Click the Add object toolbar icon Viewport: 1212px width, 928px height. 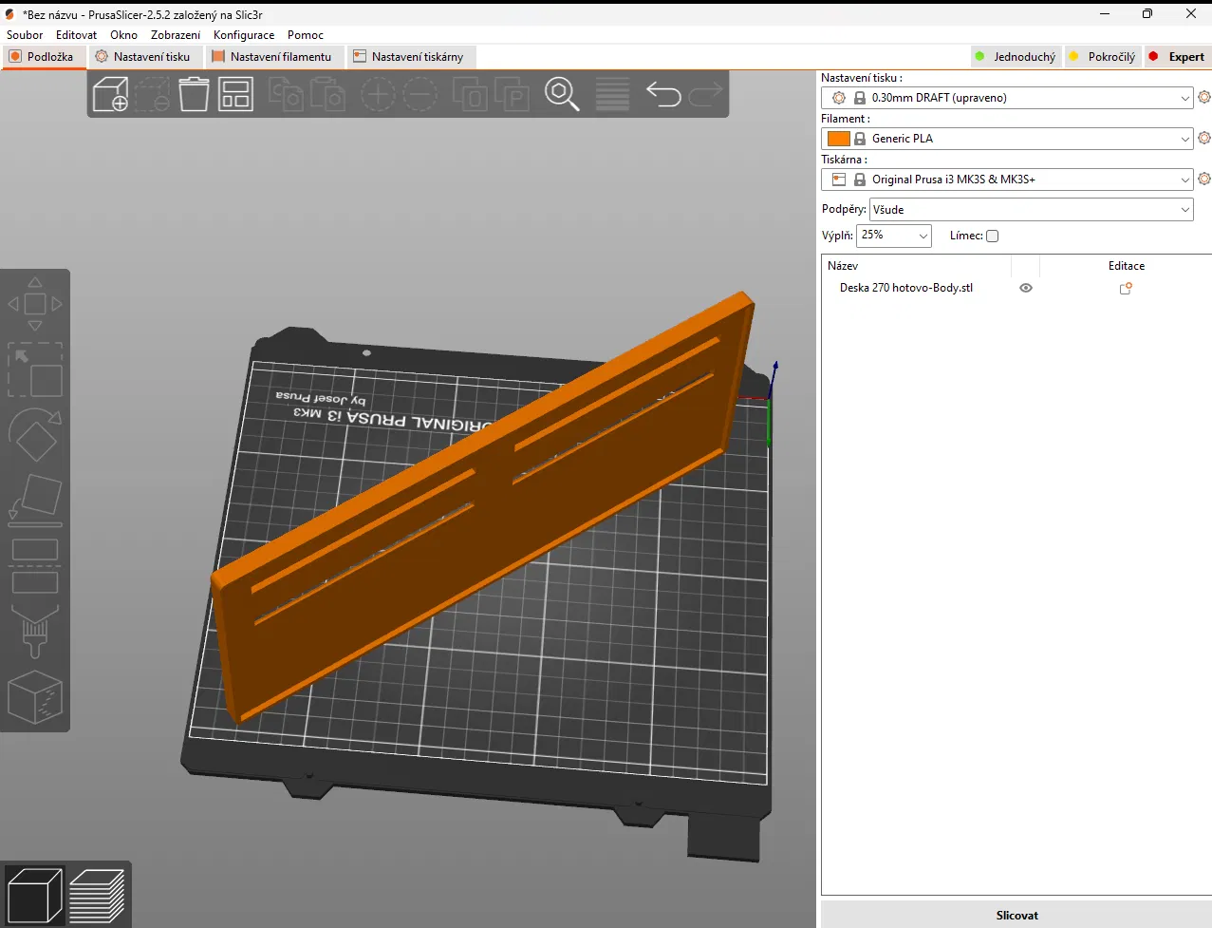coord(111,94)
